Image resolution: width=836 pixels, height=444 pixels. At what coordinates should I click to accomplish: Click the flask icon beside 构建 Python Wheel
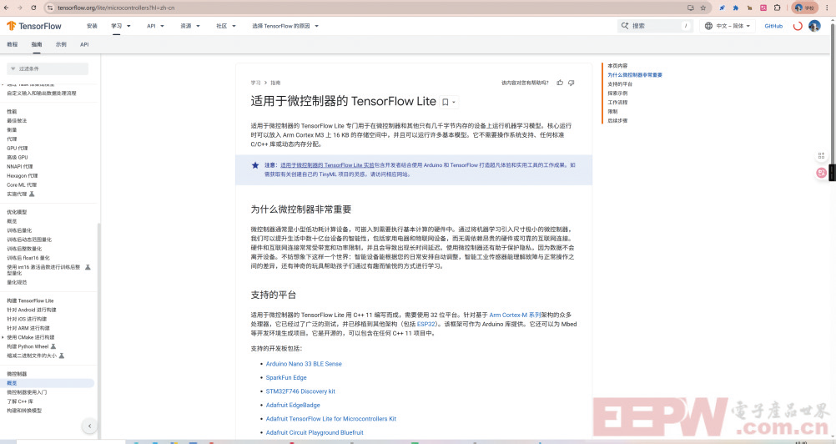pos(53,346)
